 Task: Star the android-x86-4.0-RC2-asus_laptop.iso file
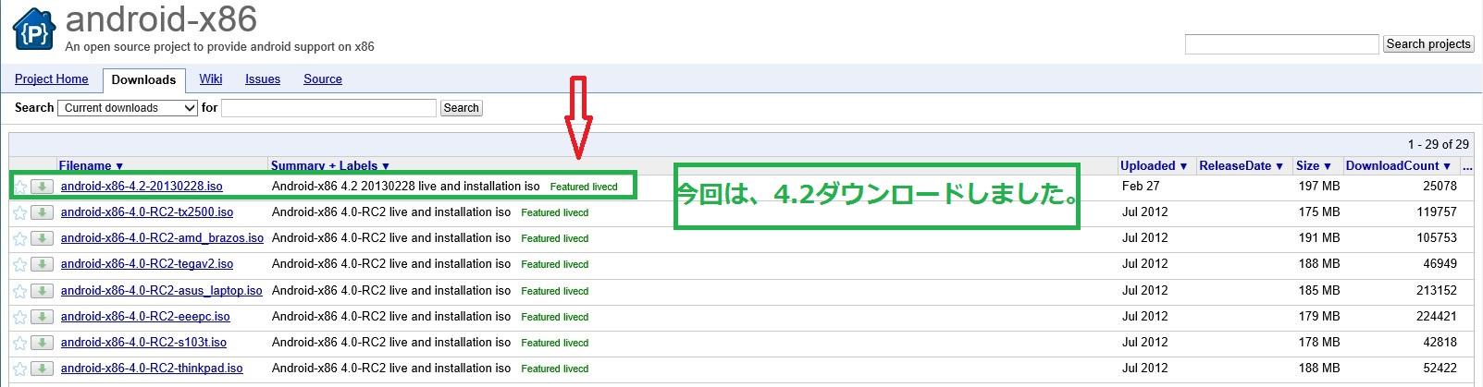pos(20,291)
